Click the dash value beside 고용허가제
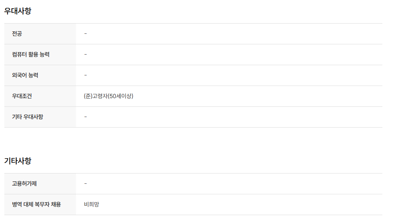Screen dimensions: 417x221 (x=85, y=184)
